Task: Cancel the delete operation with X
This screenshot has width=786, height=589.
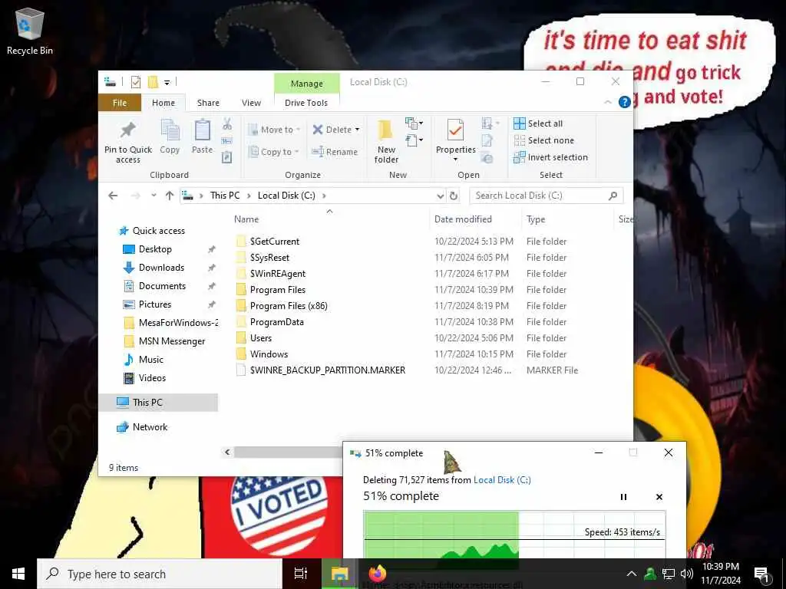Action: 659,497
